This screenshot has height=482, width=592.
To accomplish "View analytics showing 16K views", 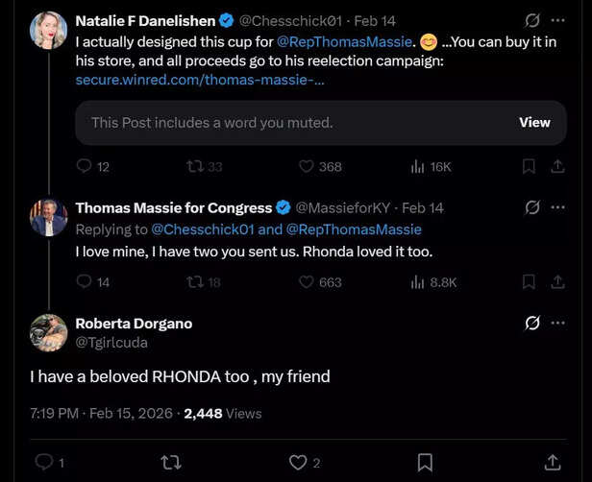I will (x=418, y=166).
